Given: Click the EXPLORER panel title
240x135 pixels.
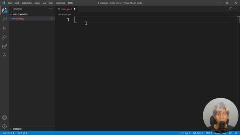Looking at the screenshot, I should coord(17,9).
